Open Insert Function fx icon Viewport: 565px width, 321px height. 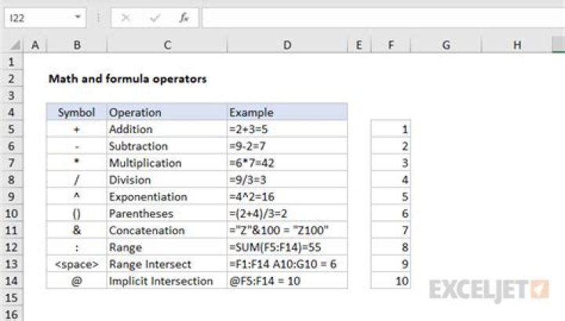[x=184, y=17]
